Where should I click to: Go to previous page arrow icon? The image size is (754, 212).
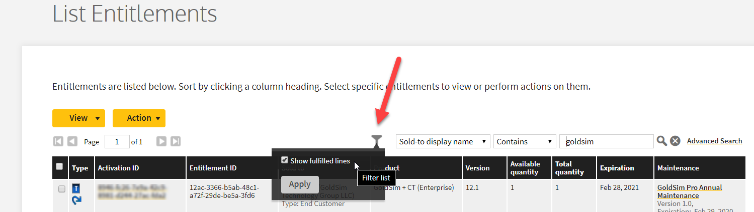[x=72, y=141]
